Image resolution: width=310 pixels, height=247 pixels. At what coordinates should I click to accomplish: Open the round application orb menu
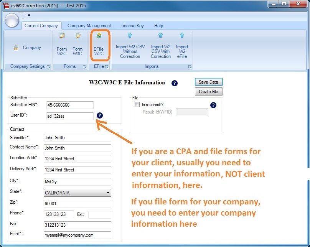pyautogui.click(x=12, y=20)
